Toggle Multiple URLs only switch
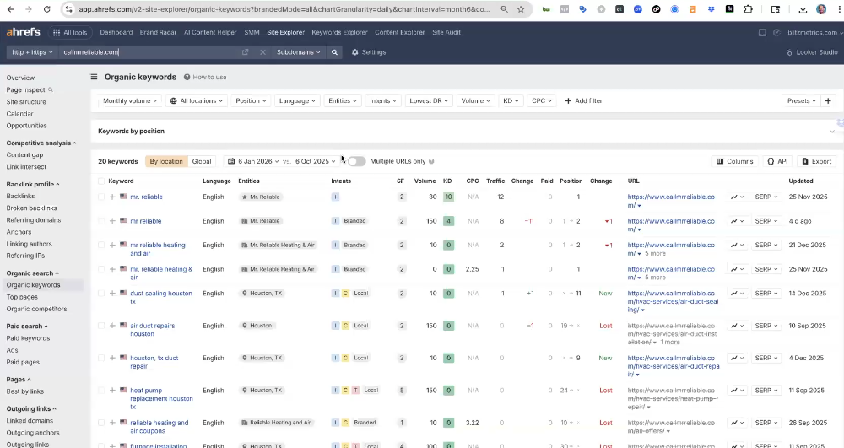844x448 pixels. [x=356, y=161]
